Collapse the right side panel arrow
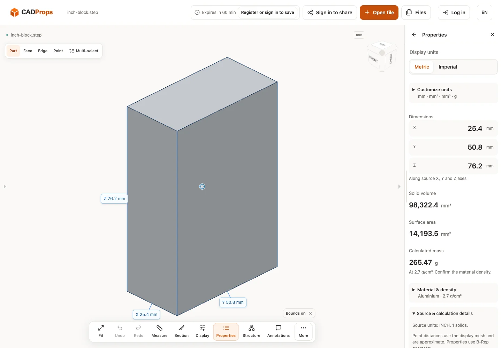 click(x=400, y=187)
